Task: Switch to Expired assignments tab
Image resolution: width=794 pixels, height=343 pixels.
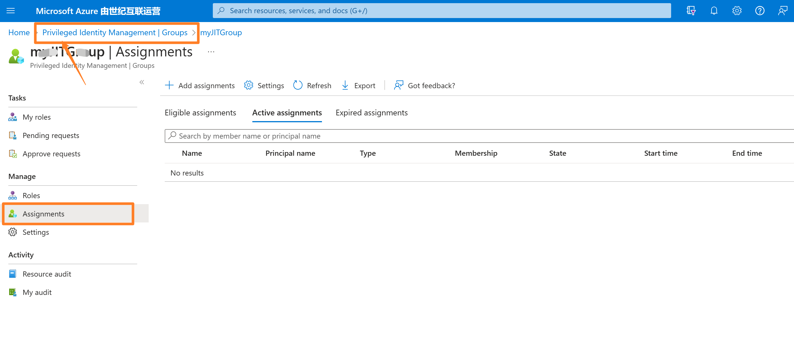Action: (372, 113)
